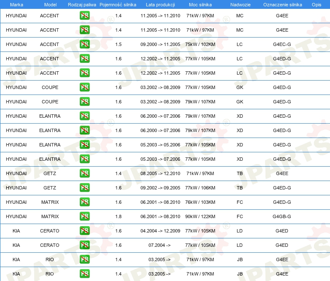The image size is (330, 281).
Task: Click body code XD in 05.2003 -> 07.2006 row
Action: click(240, 159)
